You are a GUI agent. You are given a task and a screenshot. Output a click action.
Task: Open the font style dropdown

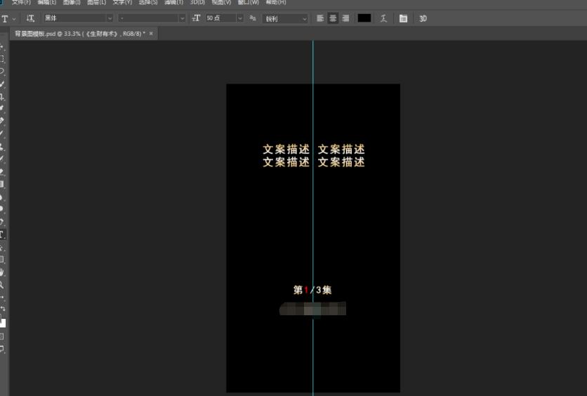(152, 18)
